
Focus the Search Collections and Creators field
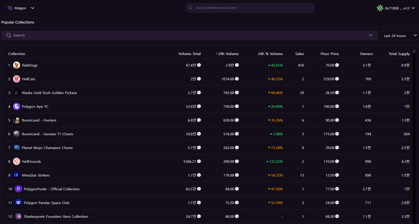tap(250, 8)
